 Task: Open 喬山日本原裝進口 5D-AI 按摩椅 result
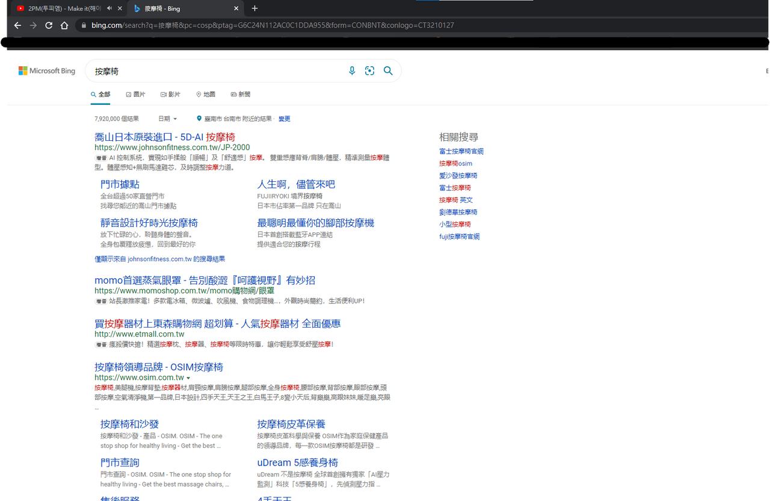[165, 137]
